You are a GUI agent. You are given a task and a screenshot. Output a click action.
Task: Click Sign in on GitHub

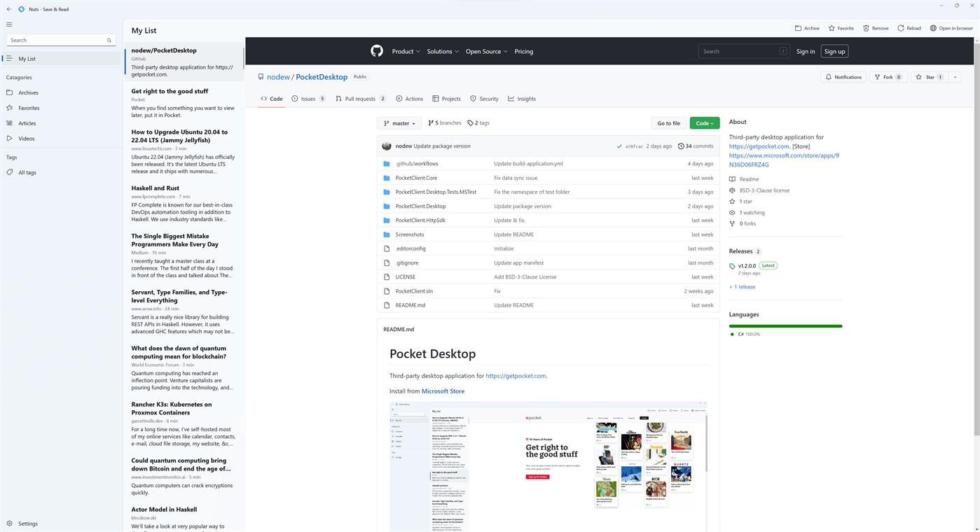tap(806, 51)
